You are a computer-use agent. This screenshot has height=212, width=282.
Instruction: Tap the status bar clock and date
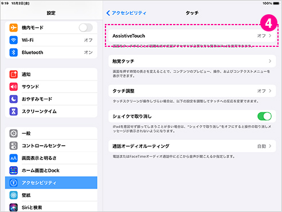[15, 3]
